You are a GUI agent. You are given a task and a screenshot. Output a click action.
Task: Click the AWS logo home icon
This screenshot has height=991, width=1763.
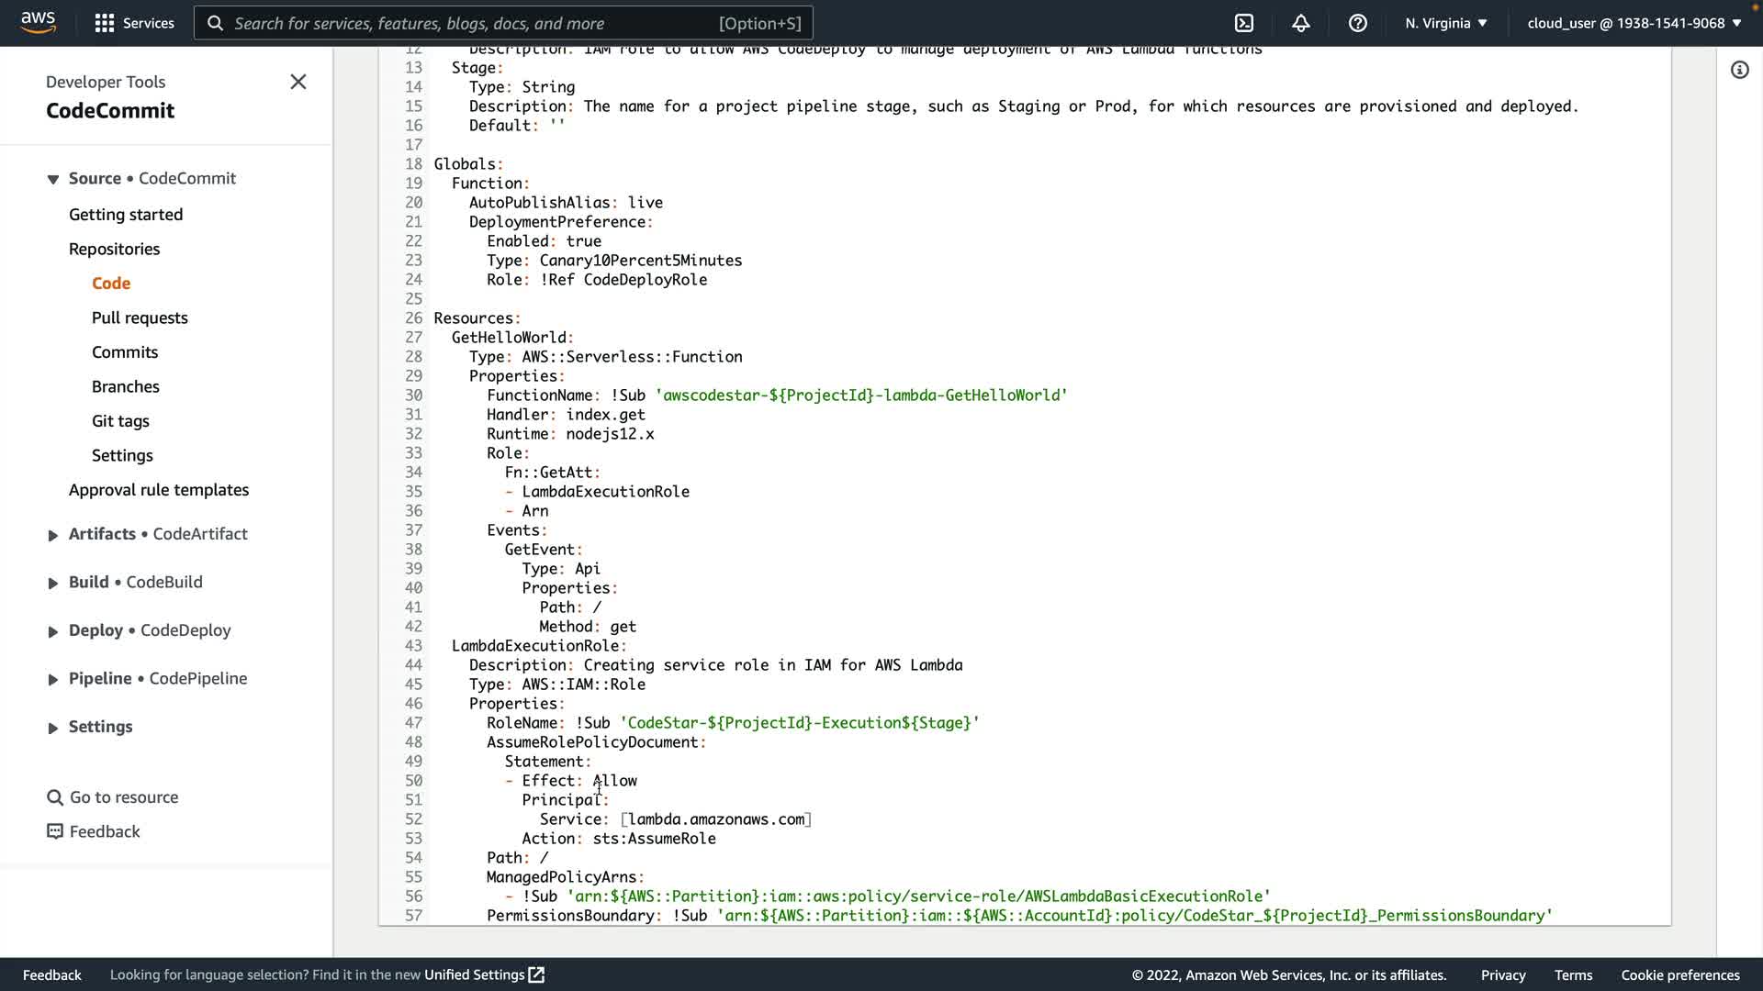pyautogui.click(x=38, y=22)
